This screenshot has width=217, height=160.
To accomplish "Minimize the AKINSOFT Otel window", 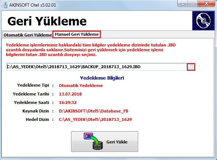I will [x=183, y=4].
